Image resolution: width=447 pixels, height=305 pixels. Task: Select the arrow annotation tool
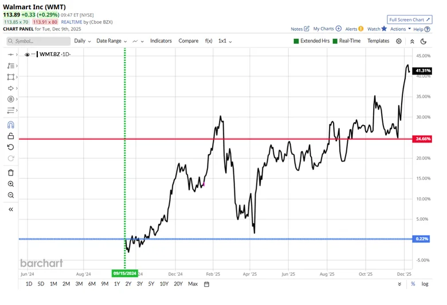(10, 88)
